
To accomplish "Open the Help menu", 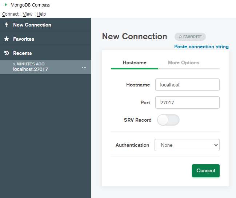I will (41, 14).
